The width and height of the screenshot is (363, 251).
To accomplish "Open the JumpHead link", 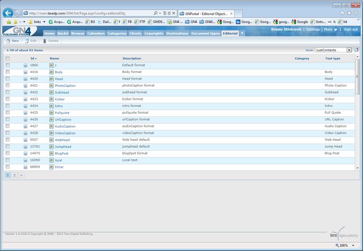I will [x=63, y=147].
